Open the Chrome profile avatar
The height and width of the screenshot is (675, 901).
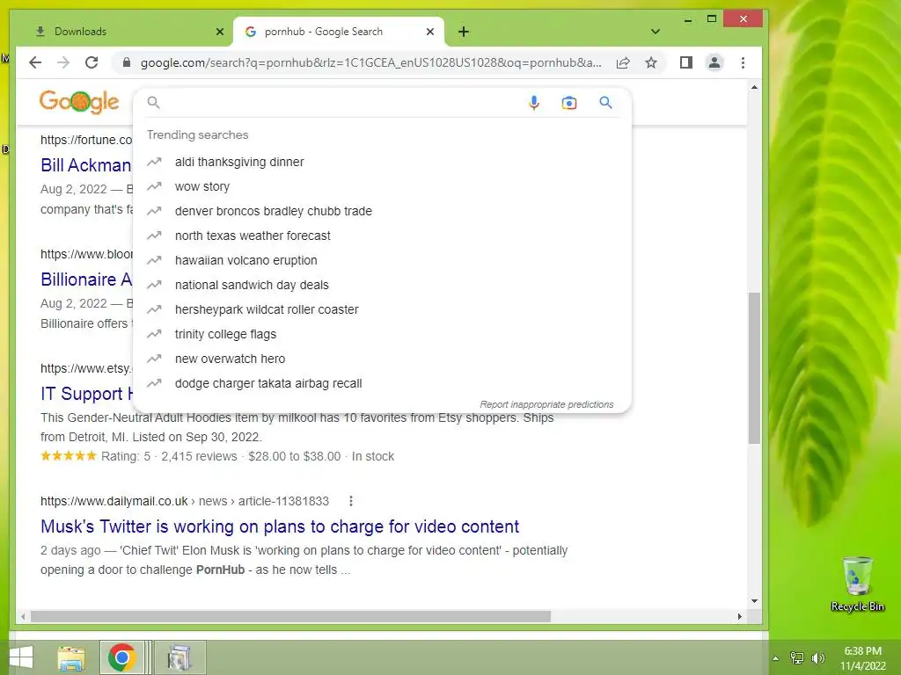(714, 62)
